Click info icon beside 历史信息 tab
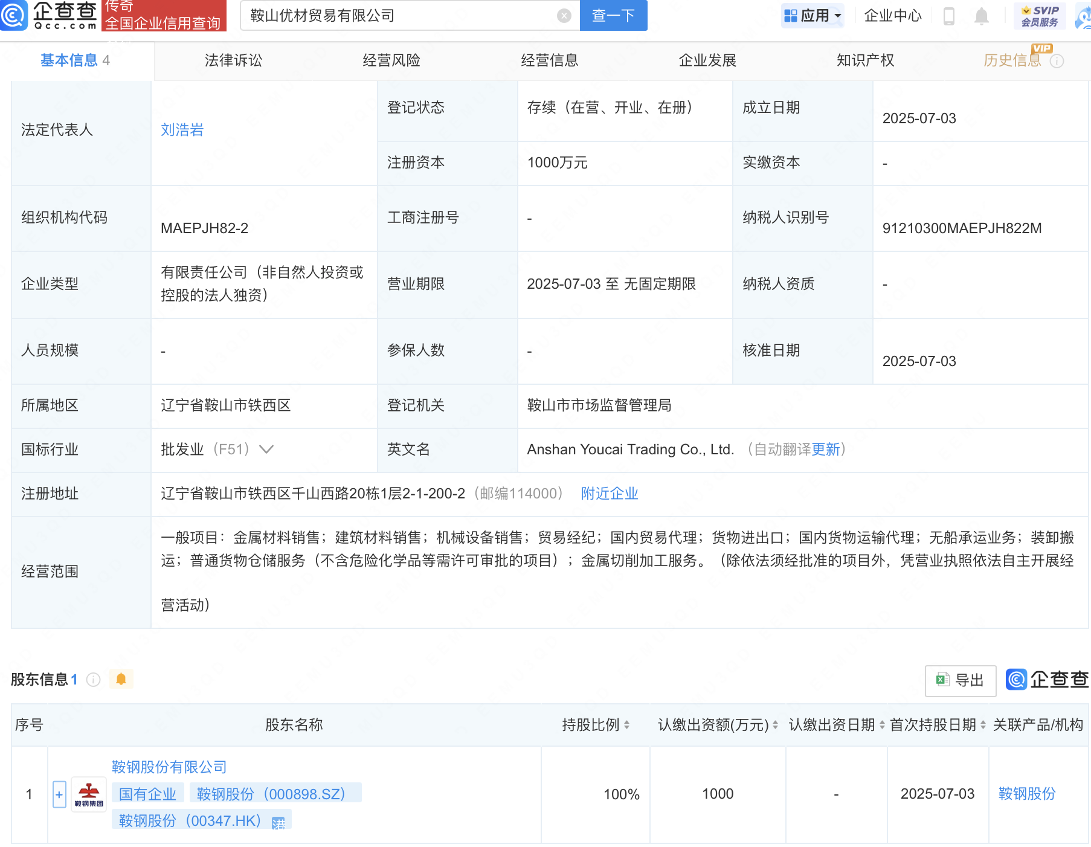This screenshot has width=1091, height=847. (x=1057, y=61)
